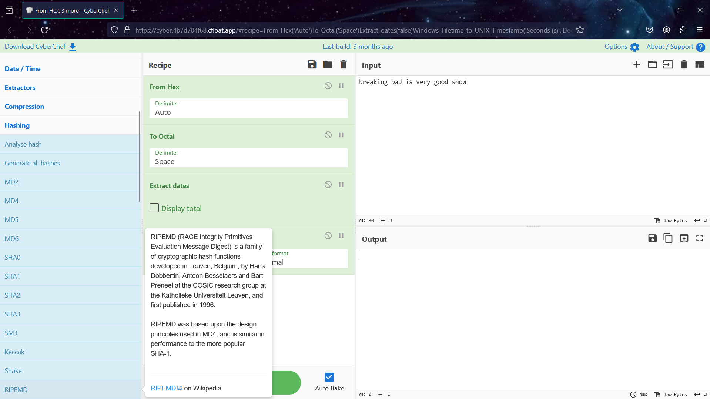710x399 pixels.
Task: Disable the From Hex operation
Action: click(x=328, y=86)
